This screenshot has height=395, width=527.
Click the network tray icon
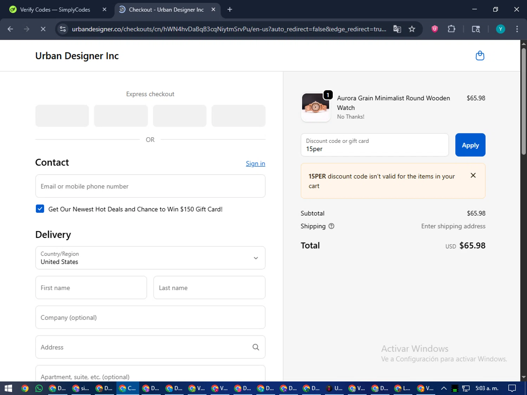point(466,388)
